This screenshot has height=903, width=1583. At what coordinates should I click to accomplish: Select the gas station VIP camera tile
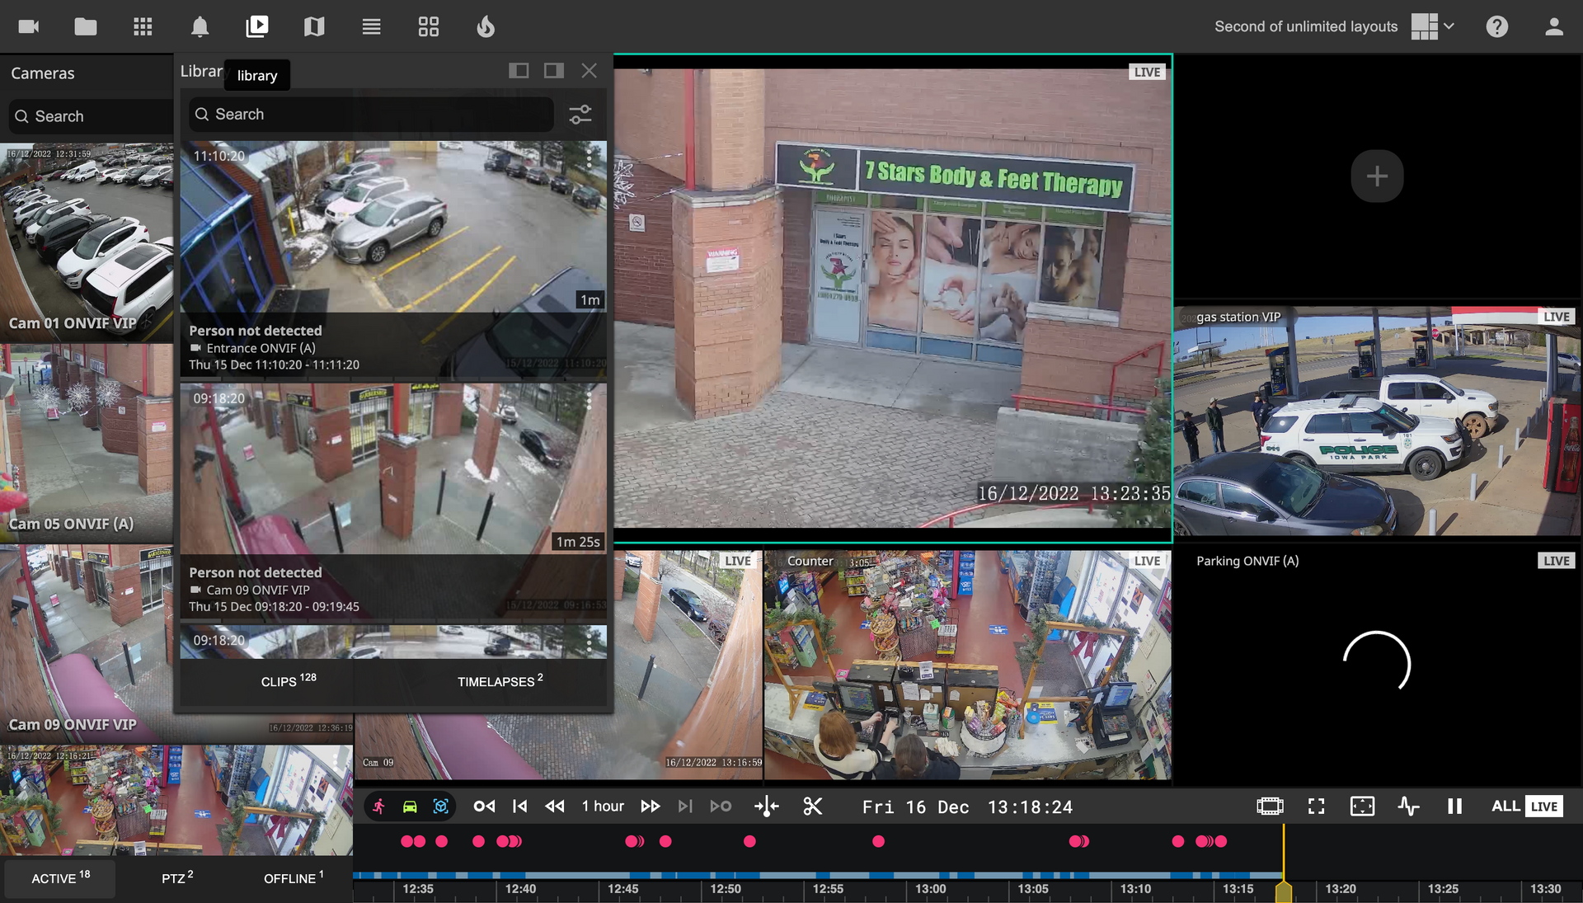1378,421
